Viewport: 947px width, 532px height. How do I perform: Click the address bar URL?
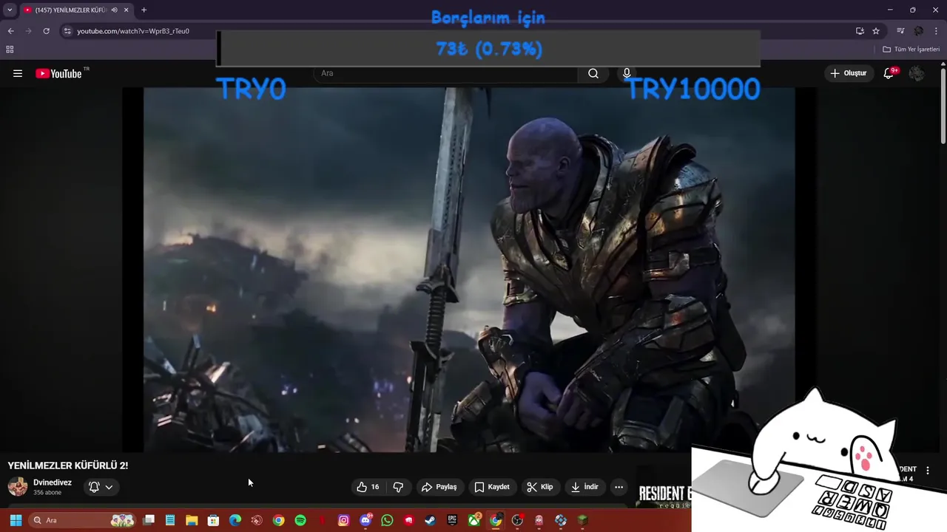click(133, 31)
